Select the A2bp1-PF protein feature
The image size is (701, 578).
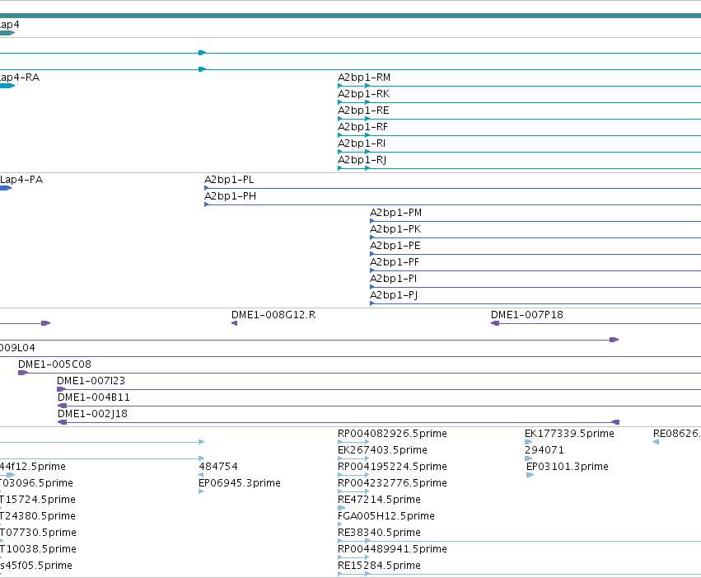[395, 262]
